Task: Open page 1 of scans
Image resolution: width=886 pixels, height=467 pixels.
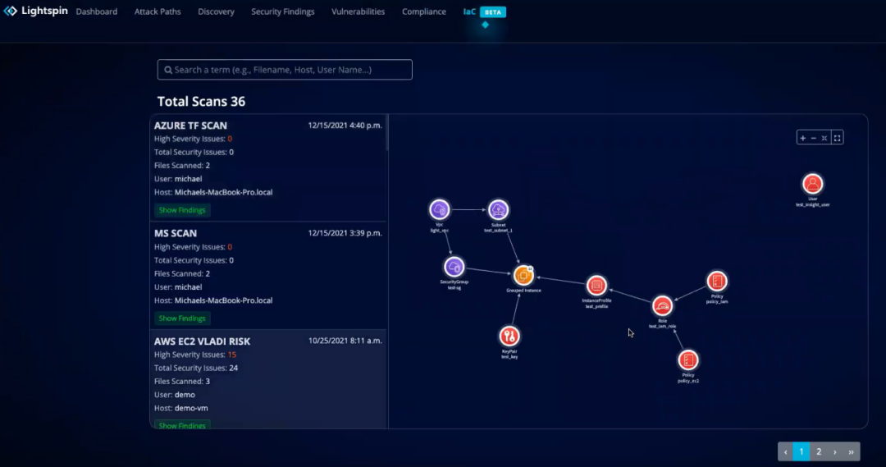Action: click(x=802, y=451)
